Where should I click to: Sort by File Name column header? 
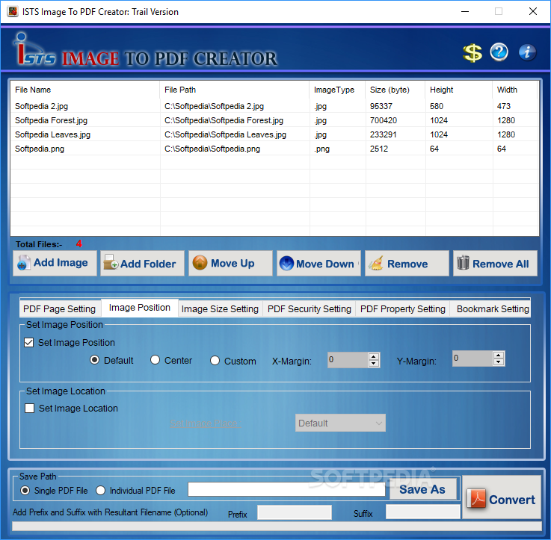click(85, 90)
